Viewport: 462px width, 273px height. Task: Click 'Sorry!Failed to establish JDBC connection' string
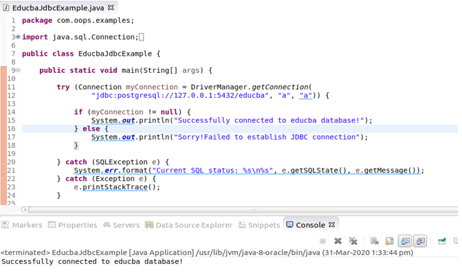click(x=267, y=137)
